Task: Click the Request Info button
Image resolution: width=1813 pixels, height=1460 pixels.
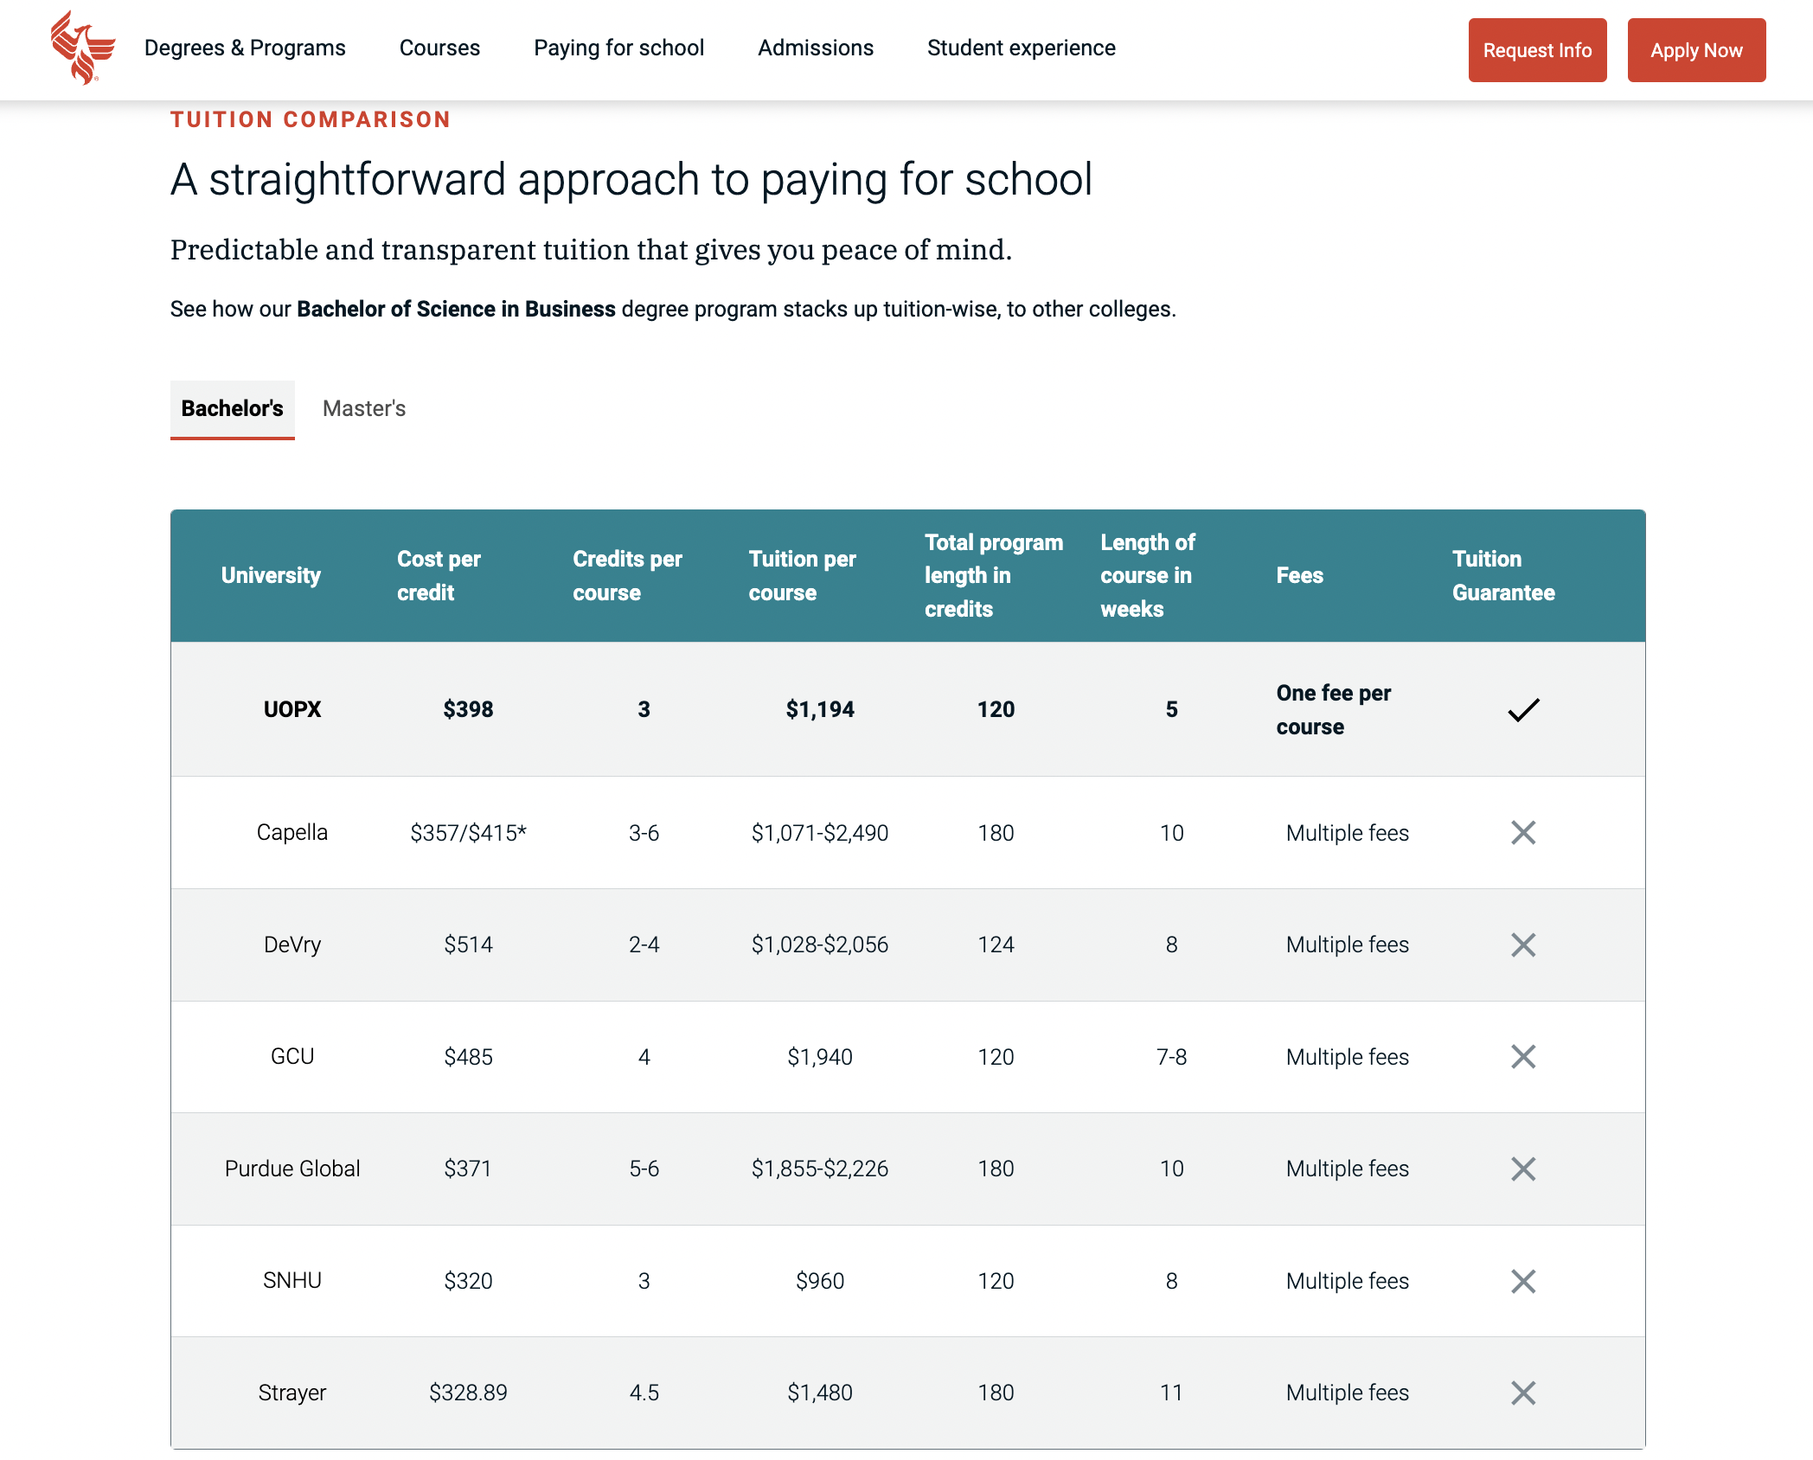Action: pos(1537,50)
